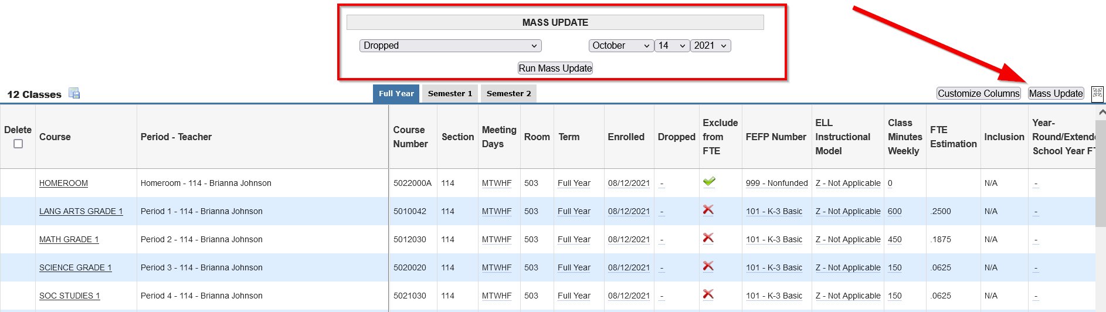
Task: Open the HOMEROOM course link
Action: pos(63,183)
